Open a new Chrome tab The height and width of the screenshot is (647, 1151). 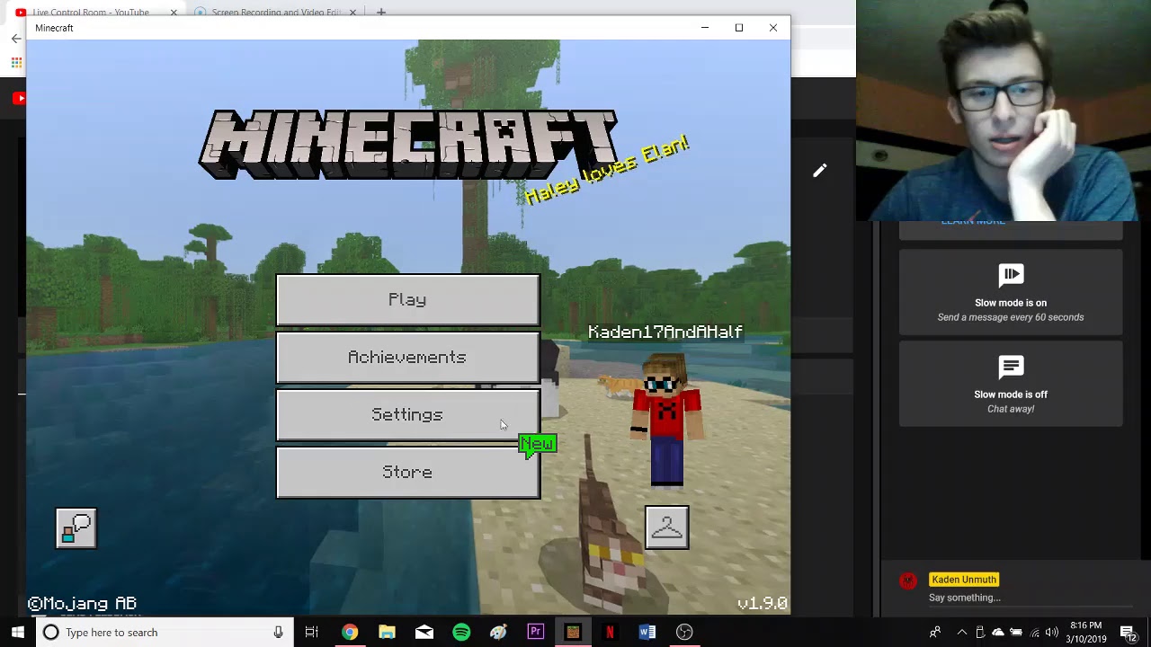[381, 13]
